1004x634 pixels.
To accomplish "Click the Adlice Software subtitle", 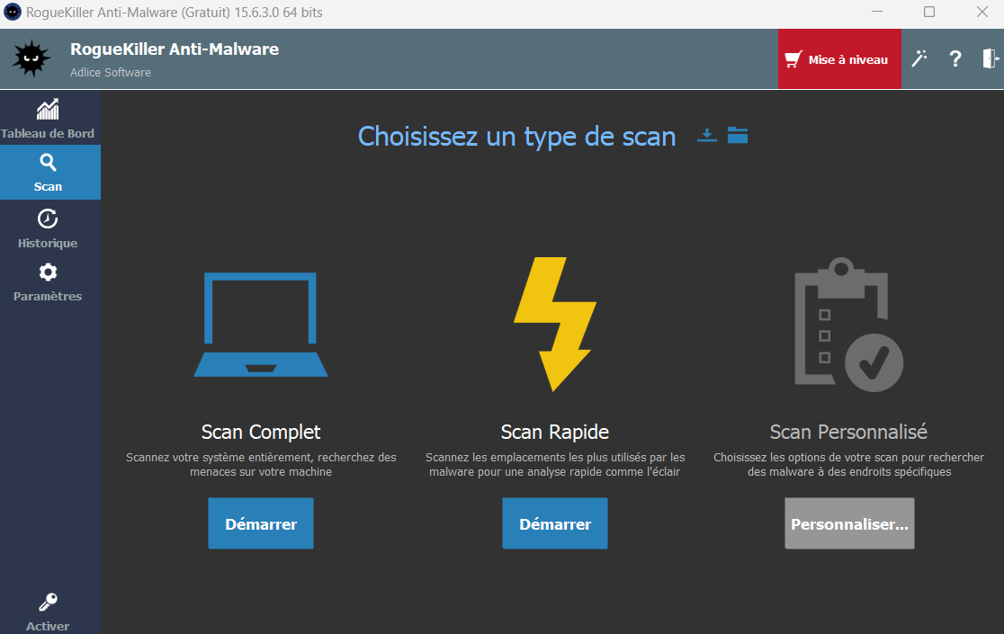I will pyautogui.click(x=111, y=72).
